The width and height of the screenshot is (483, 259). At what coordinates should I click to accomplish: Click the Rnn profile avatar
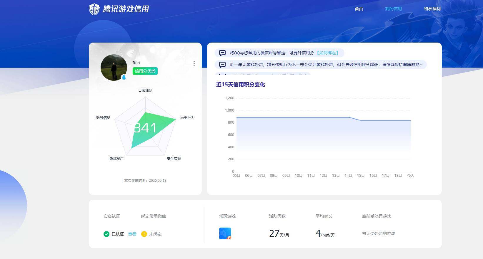[114, 68]
